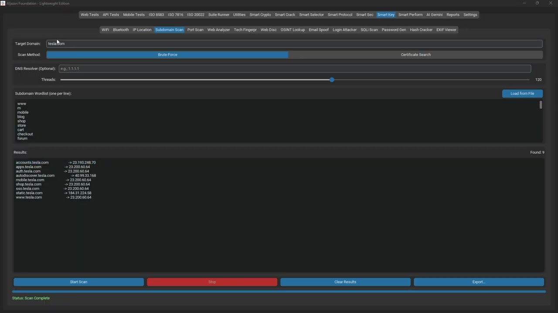The height and width of the screenshot is (313, 558).
Task: Open the Port Scan sub-tab
Action: pyautogui.click(x=195, y=30)
